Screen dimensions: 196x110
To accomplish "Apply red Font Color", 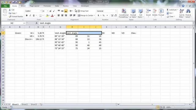I will pyautogui.click(x=52, y=16).
